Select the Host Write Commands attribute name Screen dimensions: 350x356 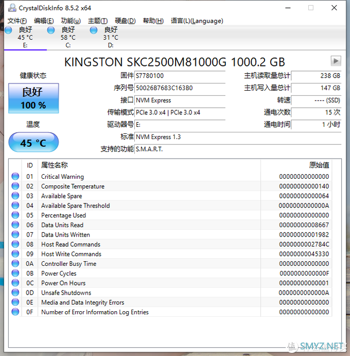[x=71, y=254]
